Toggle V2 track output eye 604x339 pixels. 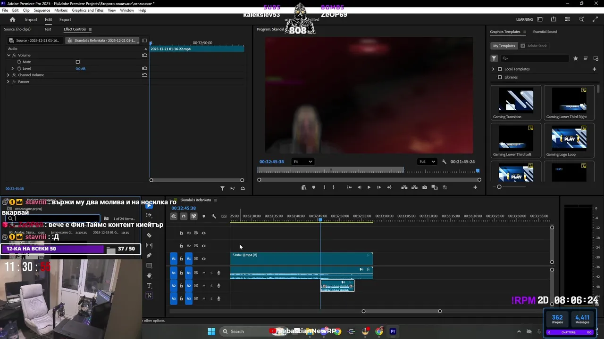tap(204, 246)
